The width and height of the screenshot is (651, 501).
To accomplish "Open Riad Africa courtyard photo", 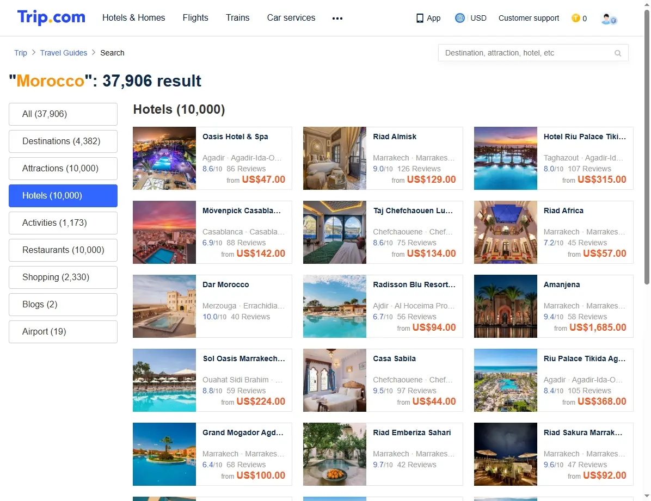I will pyautogui.click(x=506, y=232).
